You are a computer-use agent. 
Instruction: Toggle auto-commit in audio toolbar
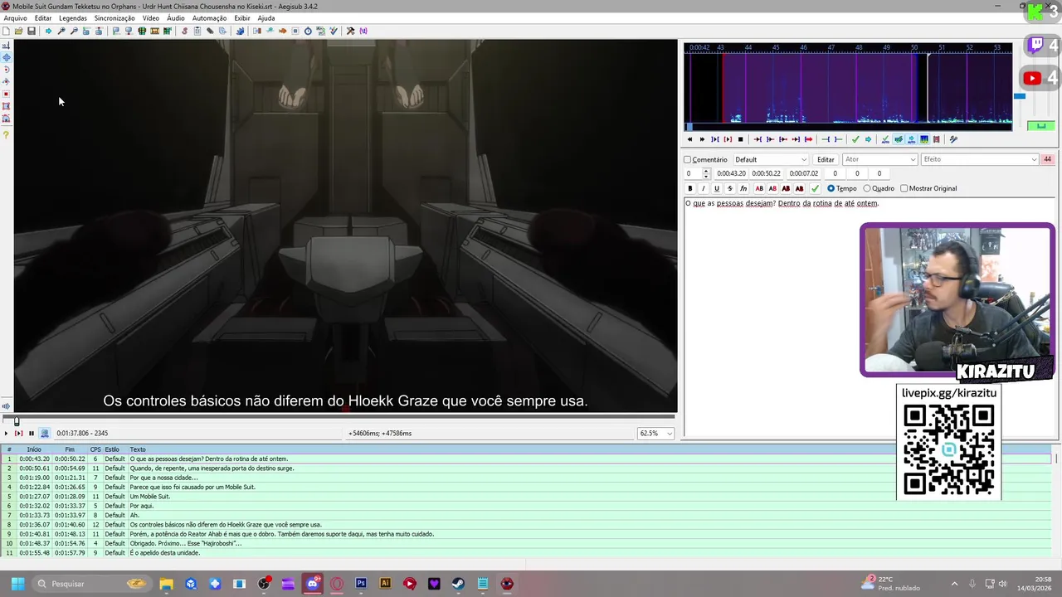click(885, 139)
